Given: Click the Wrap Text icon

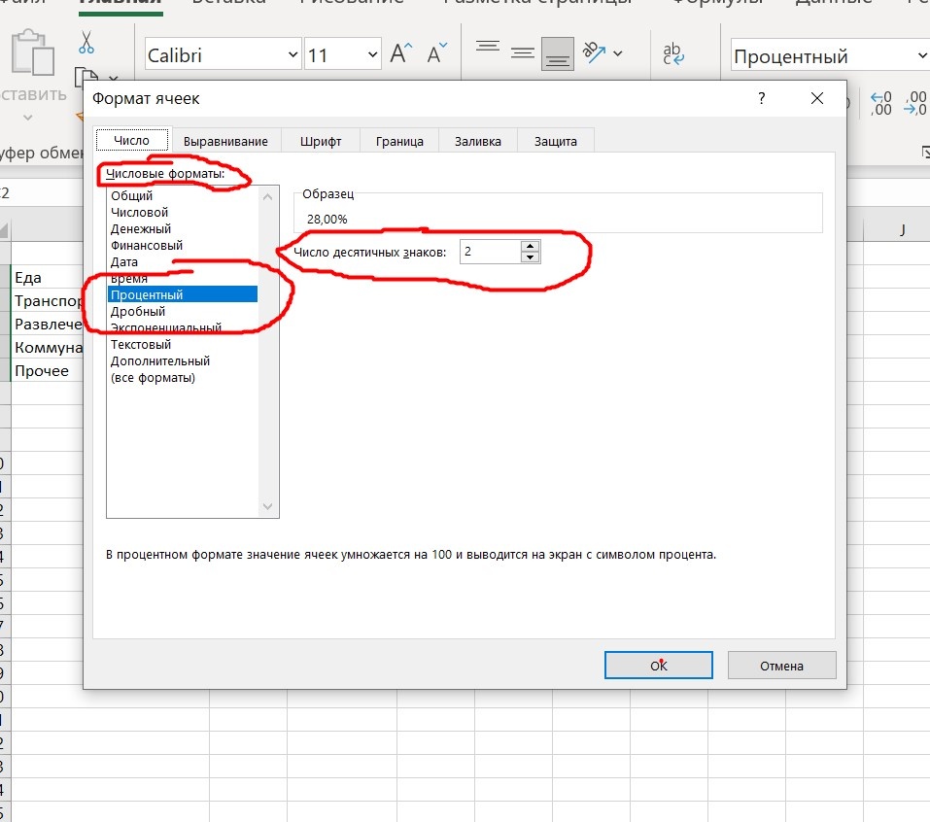Looking at the screenshot, I should click(x=672, y=53).
